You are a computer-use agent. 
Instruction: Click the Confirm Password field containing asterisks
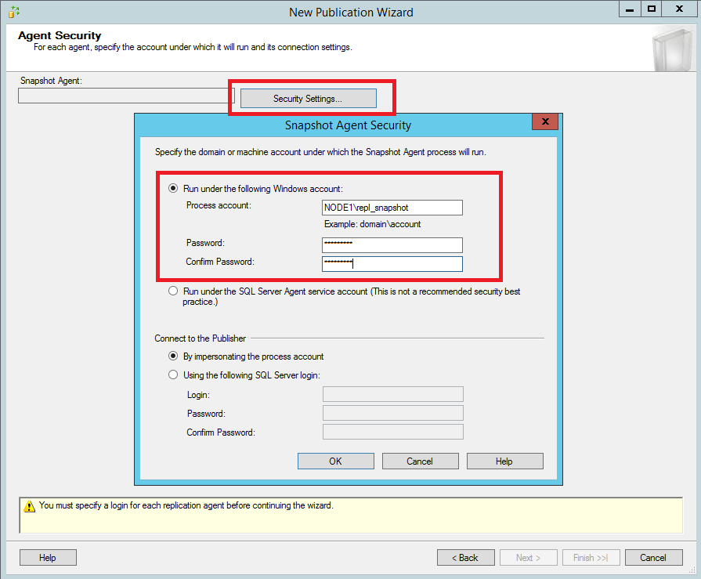coord(392,263)
